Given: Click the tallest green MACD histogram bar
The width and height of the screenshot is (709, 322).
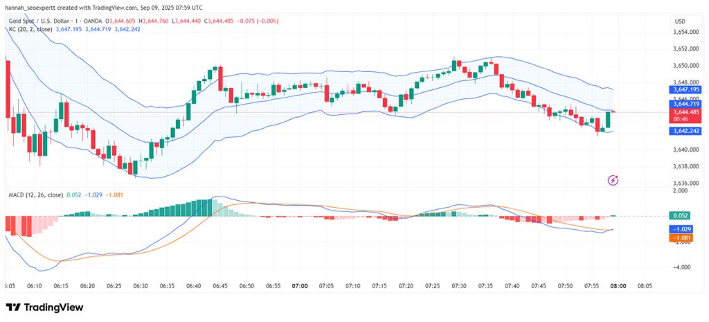Looking at the screenshot, I should 209,208.
